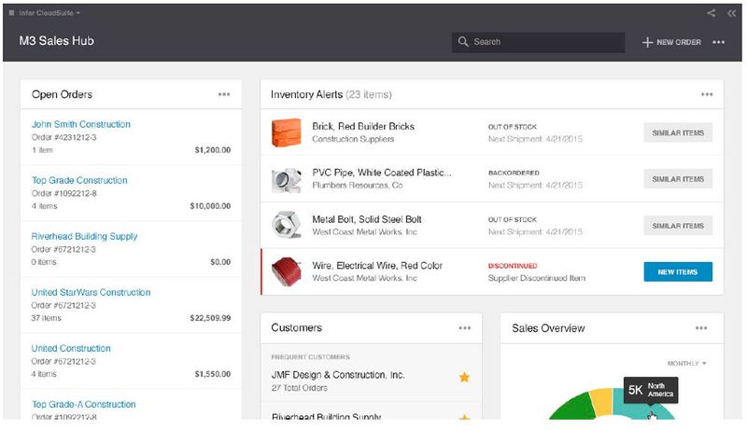
Task: Click the M3 Sales Hub title
Action: tap(56, 41)
